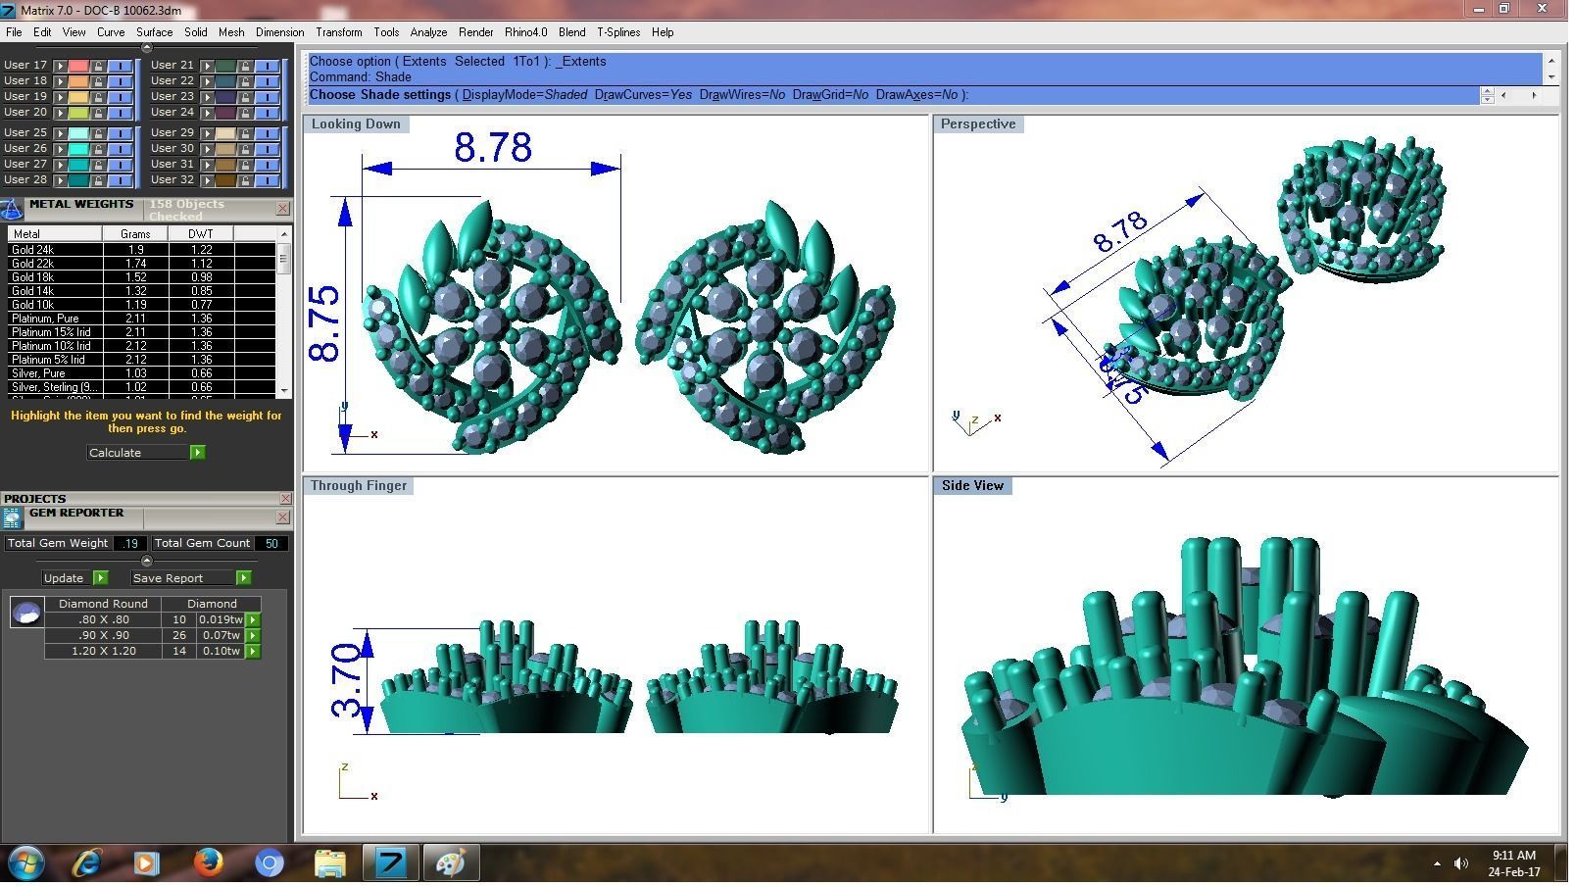Open the File menu
Screen dimensions: 1576x886
pyautogui.click(x=14, y=32)
